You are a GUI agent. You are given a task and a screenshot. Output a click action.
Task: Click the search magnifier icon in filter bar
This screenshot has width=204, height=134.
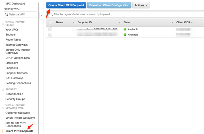(51, 14)
